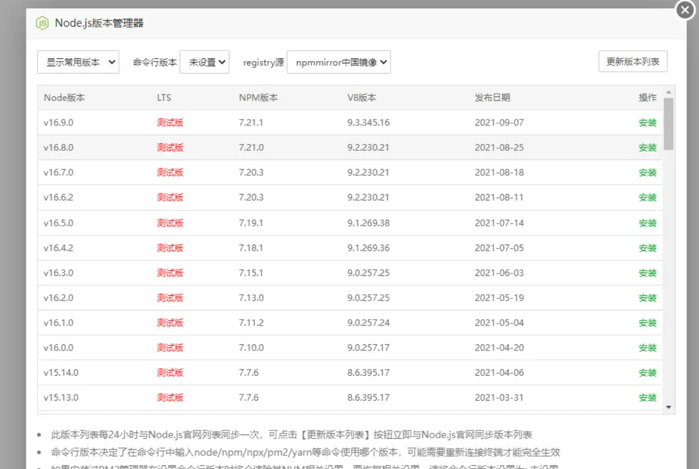This screenshot has height=469, width=699.
Task: Click the scrollbar down arrow
Action: tap(669, 407)
